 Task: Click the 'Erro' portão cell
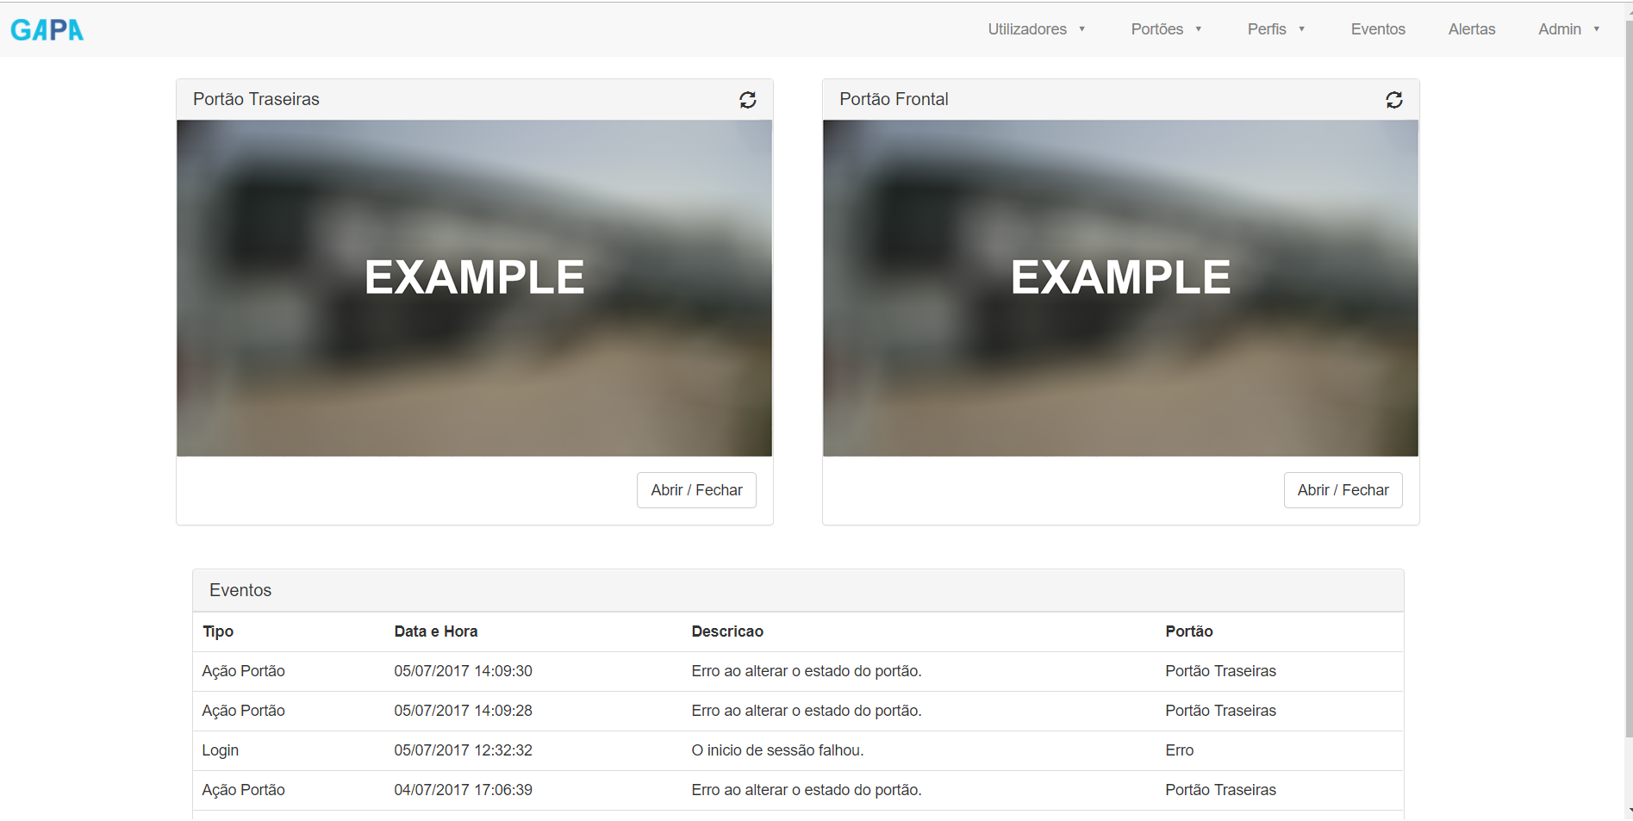point(1180,750)
